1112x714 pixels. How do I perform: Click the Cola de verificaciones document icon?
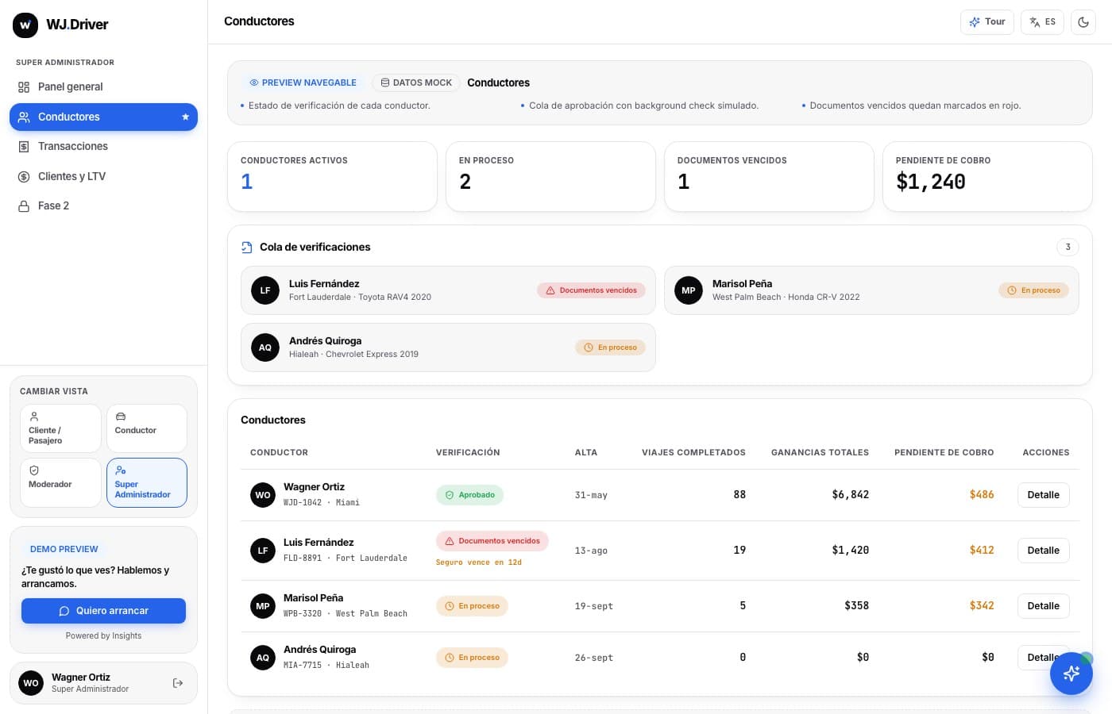[247, 248]
